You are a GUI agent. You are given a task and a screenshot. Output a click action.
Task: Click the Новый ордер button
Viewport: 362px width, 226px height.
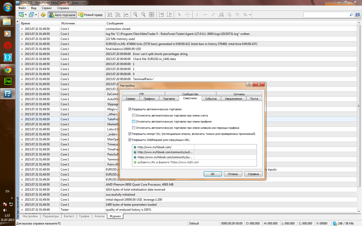90,15
